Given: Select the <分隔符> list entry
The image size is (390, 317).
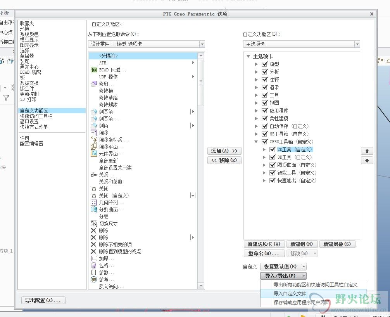Looking at the screenshot, I should coord(143,56).
